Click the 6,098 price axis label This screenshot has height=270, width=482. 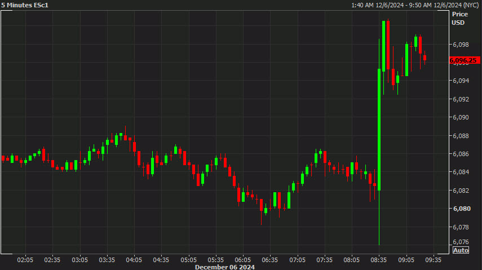(x=461, y=45)
